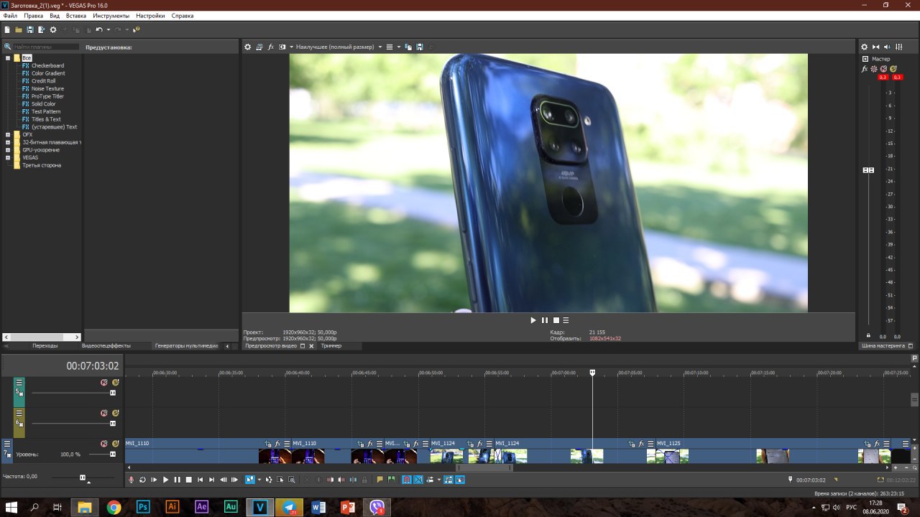Toggle split screen view in preview
Viewport: 920px width, 517px height.
282,47
